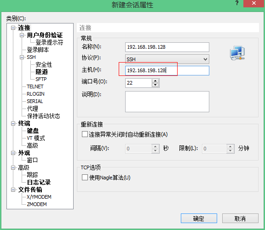Viewport: 265px width, 230px height.
Task: Select SSH category tree item
Action: (31, 57)
